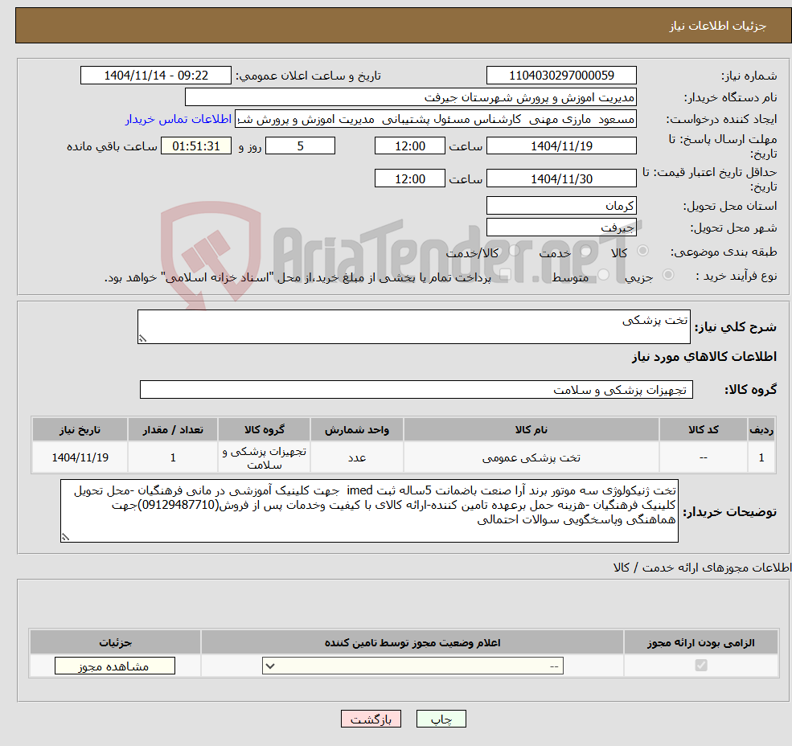
Task: Click the response deadline date 1404/11/19 field
Action: coord(561,146)
